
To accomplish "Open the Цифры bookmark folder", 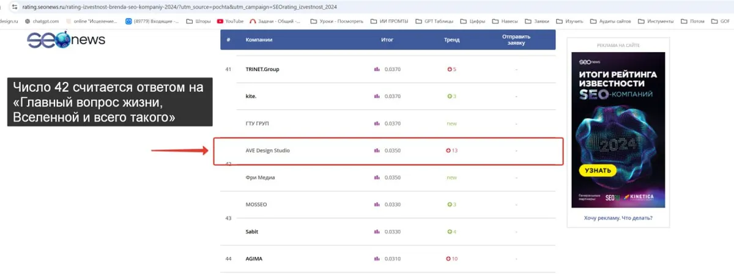I will tap(473, 21).
